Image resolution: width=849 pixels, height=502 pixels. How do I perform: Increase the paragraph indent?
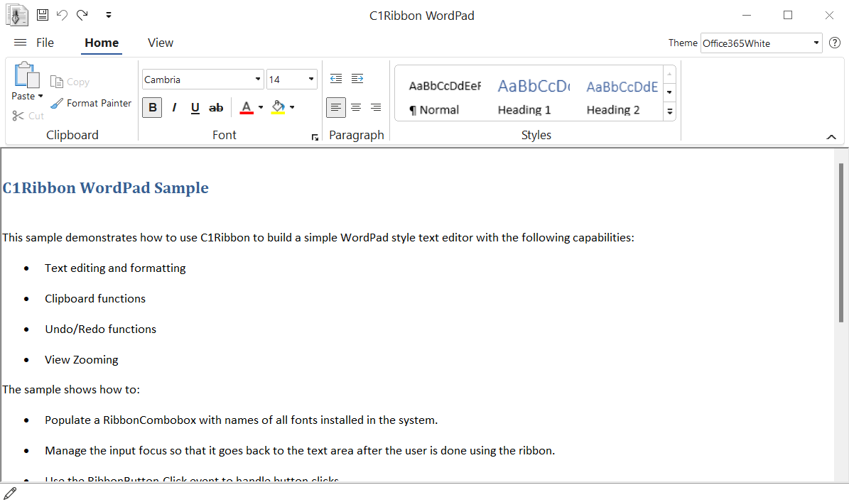tap(357, 78)
